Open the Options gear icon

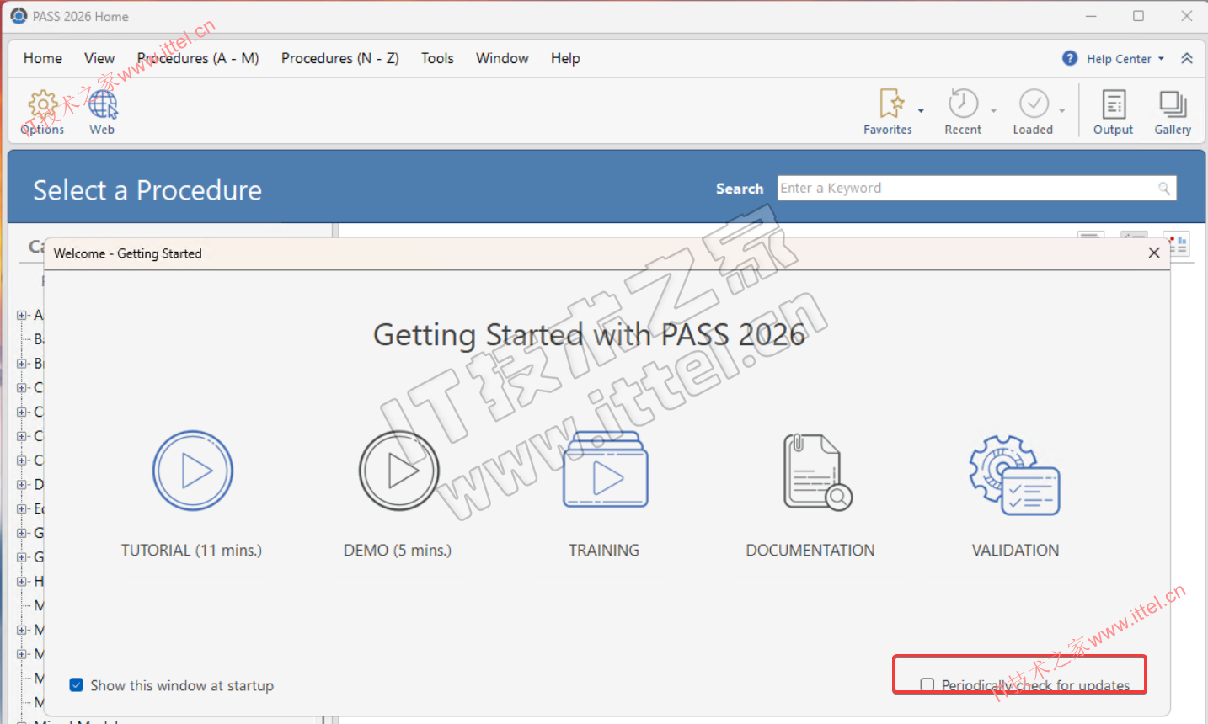click(42, 105)
